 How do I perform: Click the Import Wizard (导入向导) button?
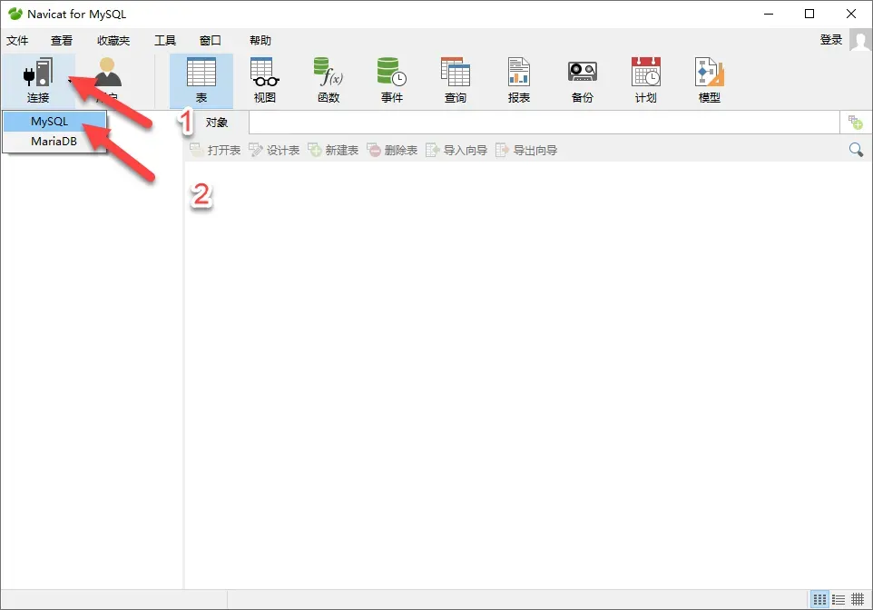pos(456,150)
